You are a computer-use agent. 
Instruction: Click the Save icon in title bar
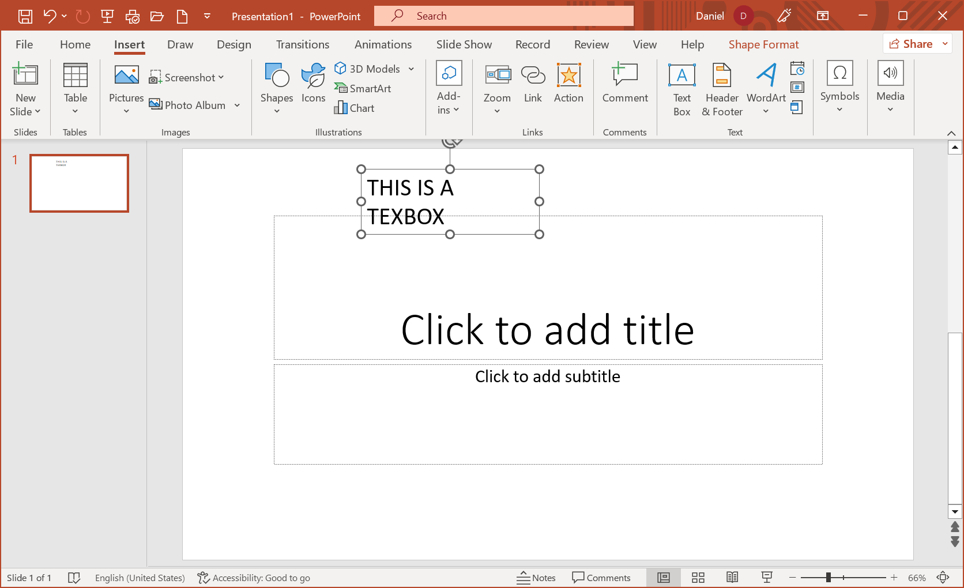click(x=25, y=16)
